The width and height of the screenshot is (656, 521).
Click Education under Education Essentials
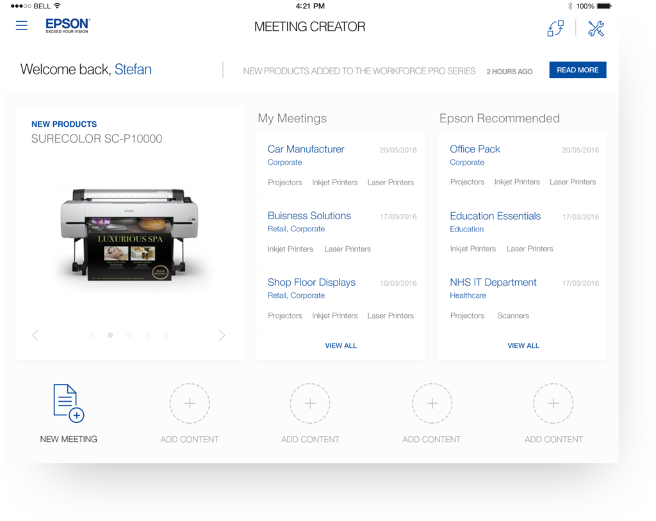pos(467,229)
